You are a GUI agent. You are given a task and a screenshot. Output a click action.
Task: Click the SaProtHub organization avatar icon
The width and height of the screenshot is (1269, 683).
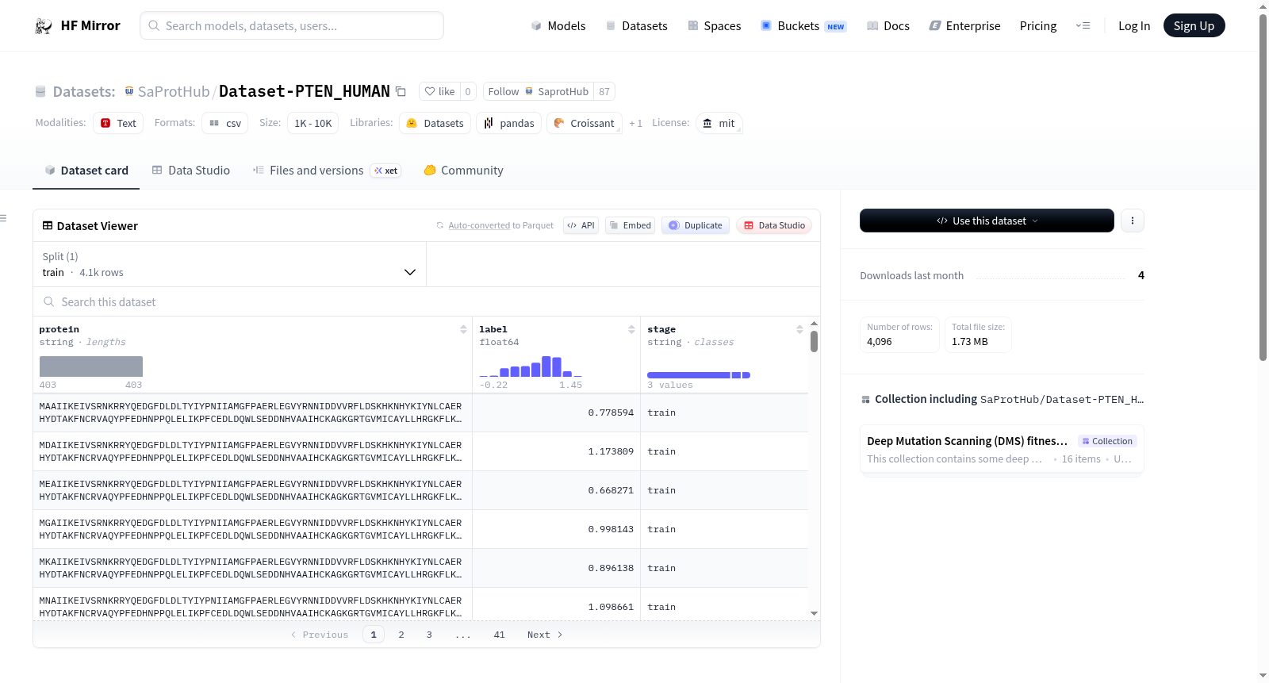coord(129,92)
